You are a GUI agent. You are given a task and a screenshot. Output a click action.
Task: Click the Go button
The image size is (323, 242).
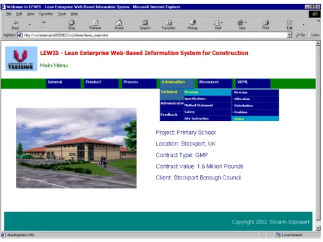click(x=300, y=35)
